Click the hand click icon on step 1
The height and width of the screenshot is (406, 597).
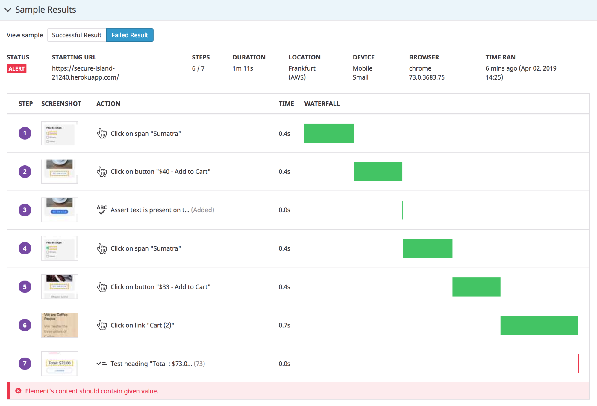[102, 133]
